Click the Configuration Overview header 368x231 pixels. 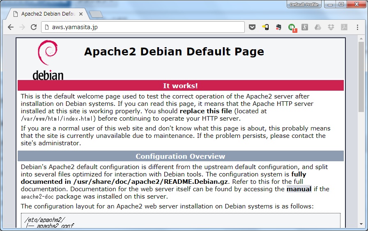tap(180, 156)
